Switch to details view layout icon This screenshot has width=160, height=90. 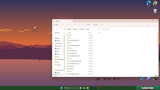[x=155, y=76]
